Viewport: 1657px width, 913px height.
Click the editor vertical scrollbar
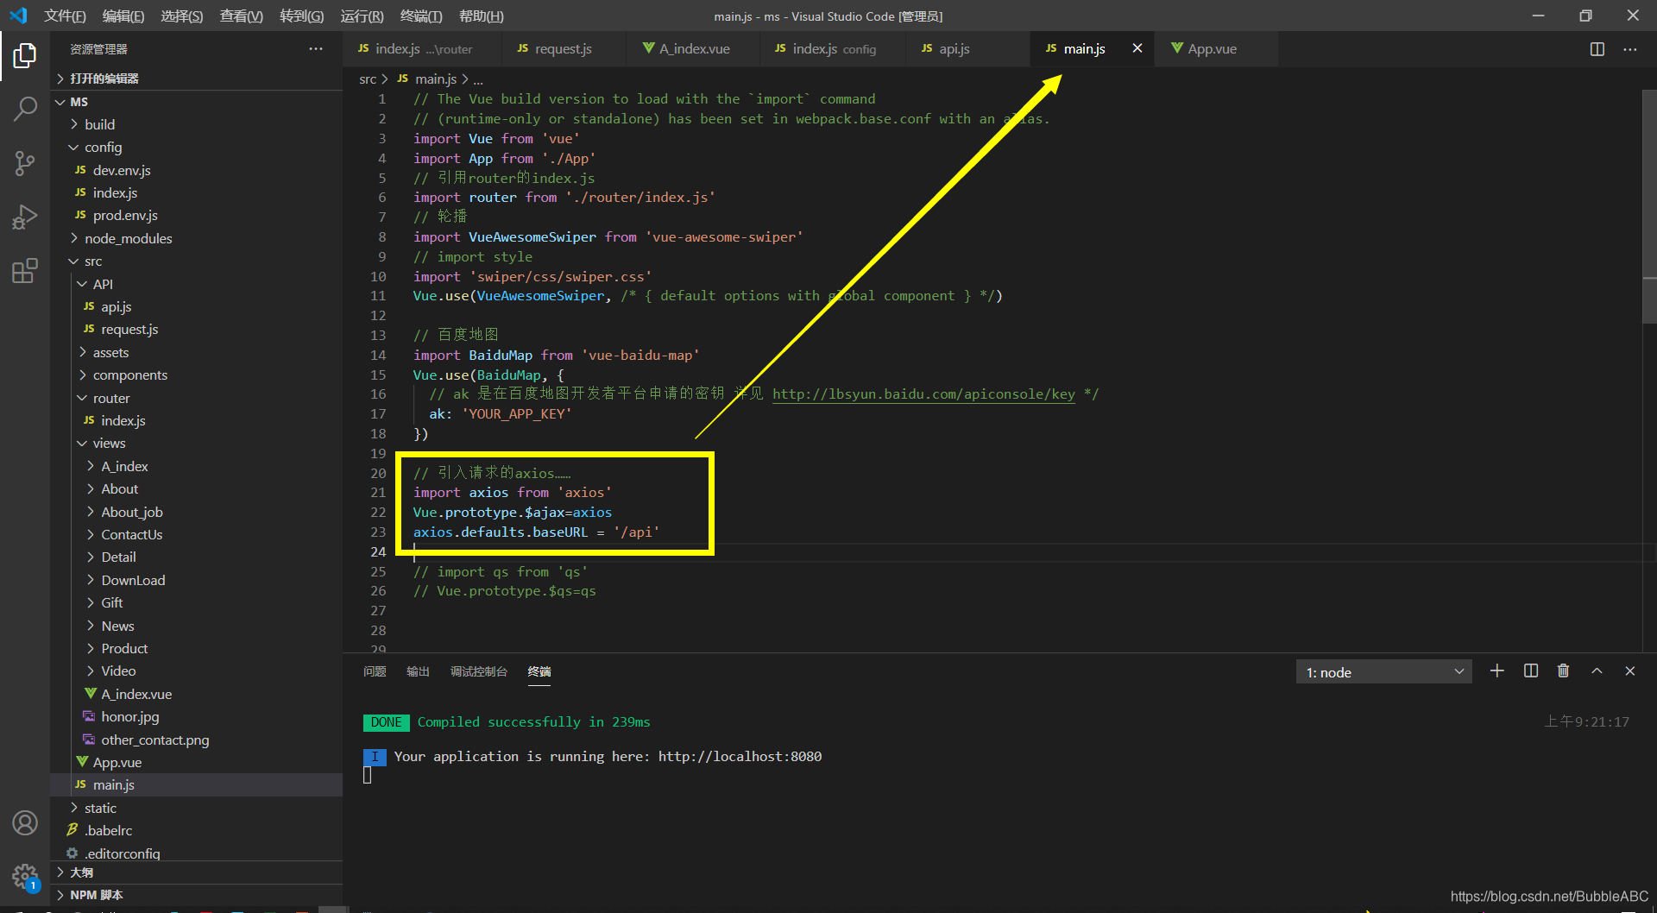[1649, 207]
